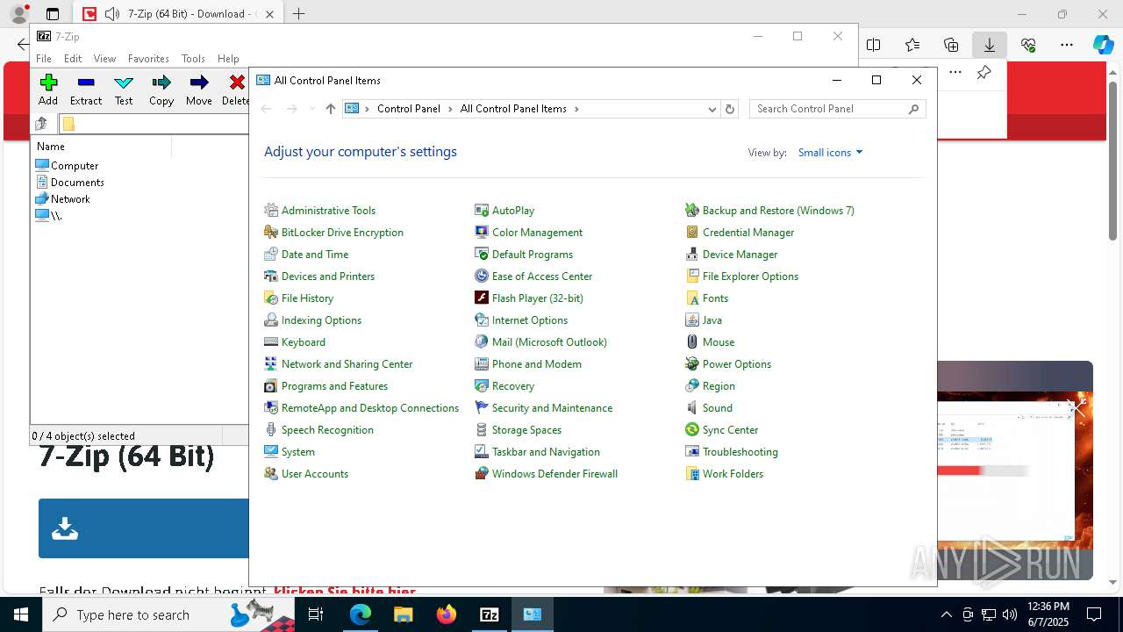Expand the address bar history dropdown
The width and height of the screenshot is (1123, 632).
tap(712, 109)
